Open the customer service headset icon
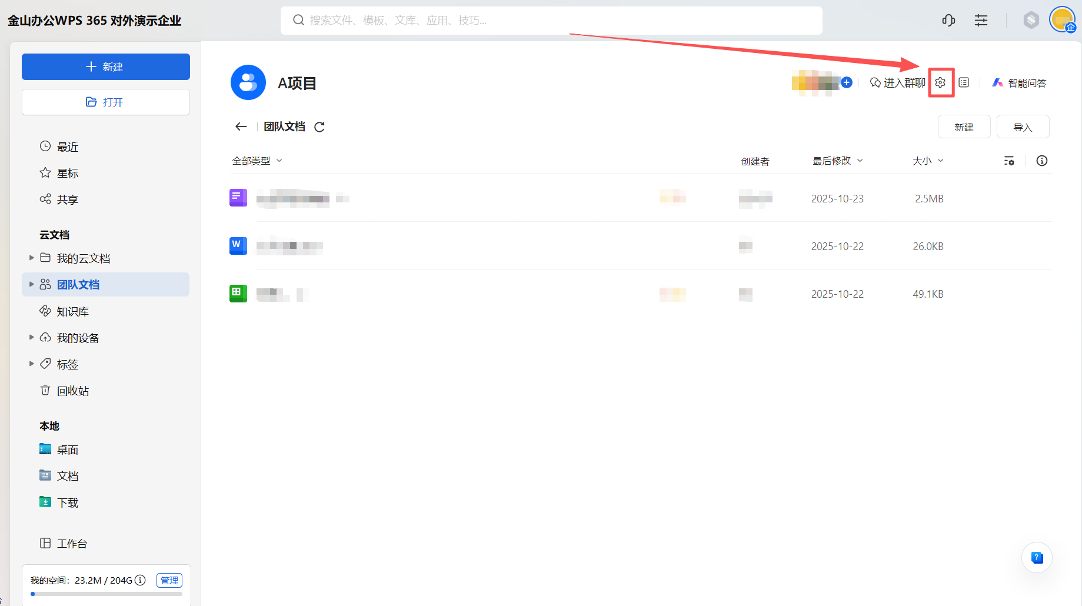 click(x=948, y=21)
